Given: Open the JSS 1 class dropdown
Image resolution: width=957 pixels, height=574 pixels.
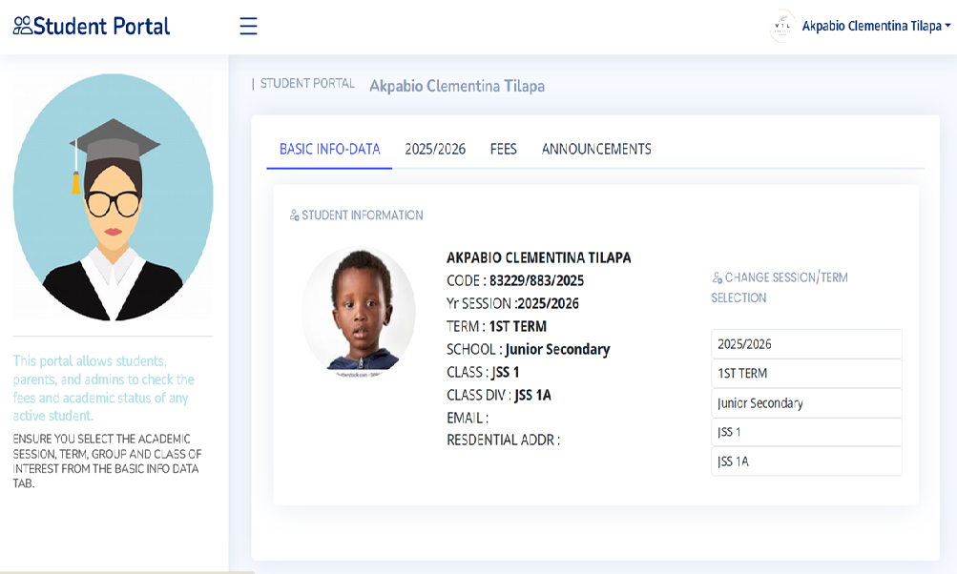Looking at the screenshot, I should pos(806,432).
